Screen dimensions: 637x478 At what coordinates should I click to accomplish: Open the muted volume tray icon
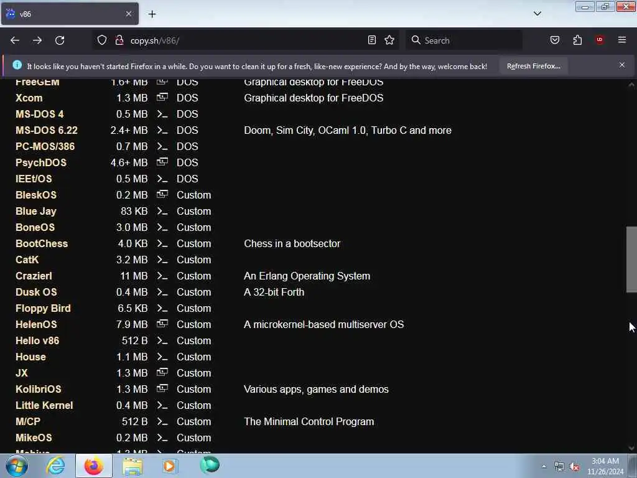point(574,467)
